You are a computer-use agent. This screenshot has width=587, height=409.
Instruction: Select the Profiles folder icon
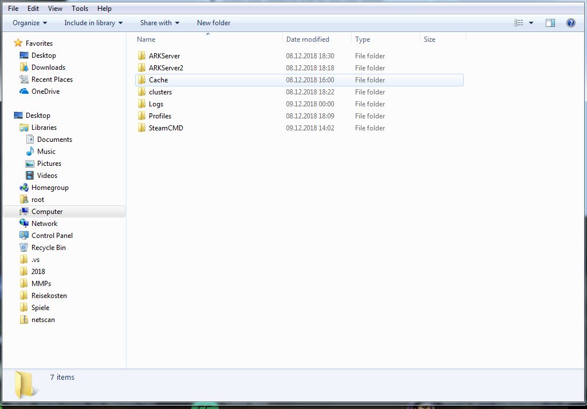pos(141,116)
